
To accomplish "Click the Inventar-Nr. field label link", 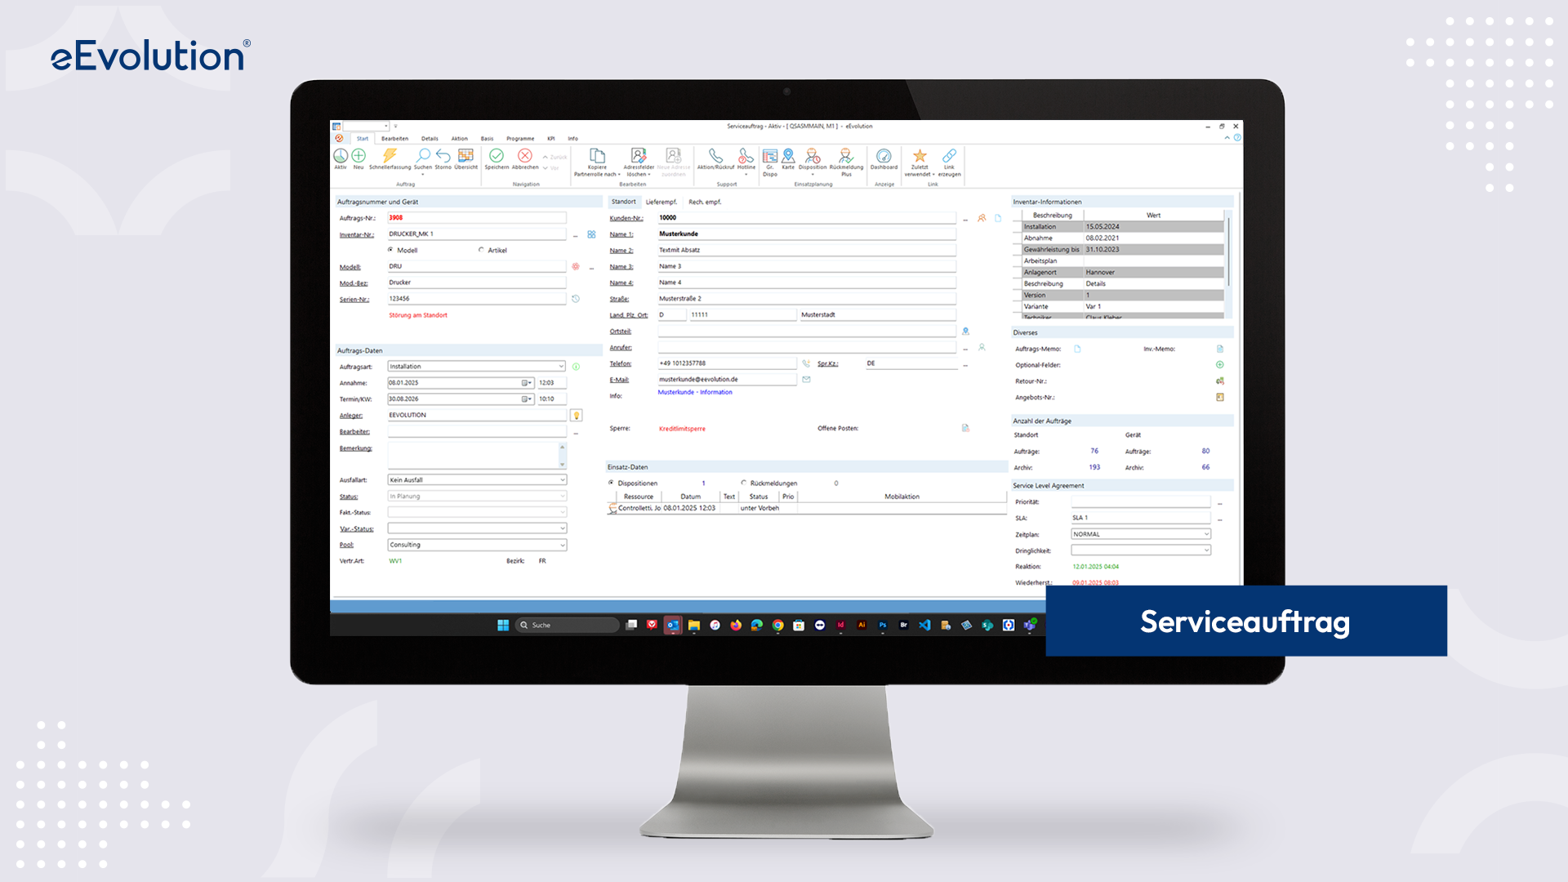I will point(357,235).
